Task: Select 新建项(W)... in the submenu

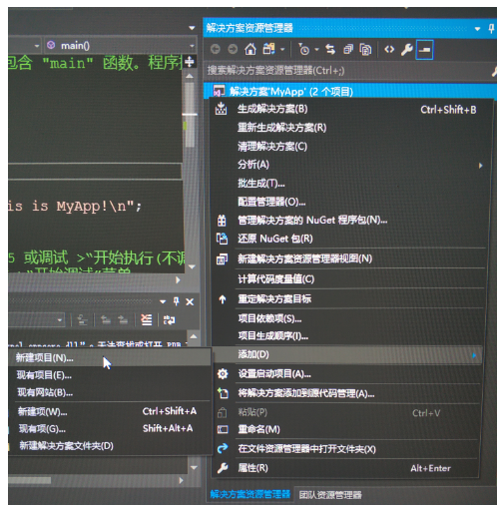Action: (x=110, y=412)
